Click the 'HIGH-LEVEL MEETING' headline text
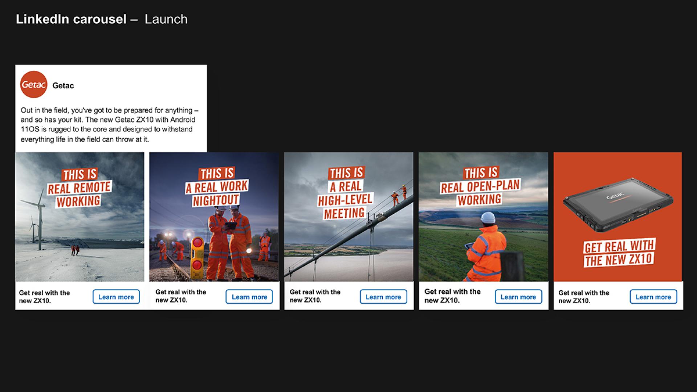 [345, 206]
